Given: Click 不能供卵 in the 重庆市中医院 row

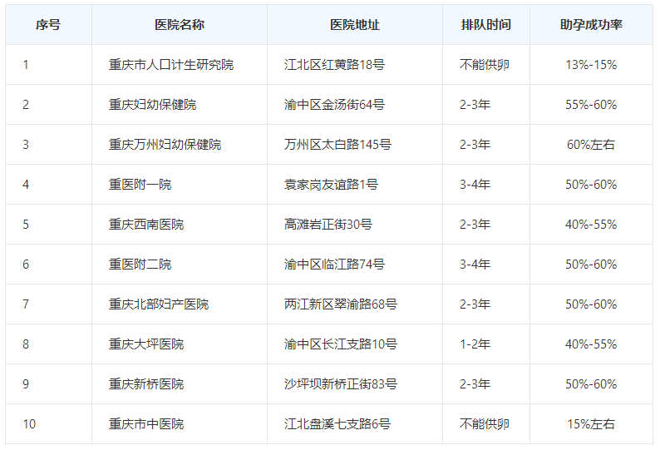Looking at the screenshot, I should [x=485, y=424].
